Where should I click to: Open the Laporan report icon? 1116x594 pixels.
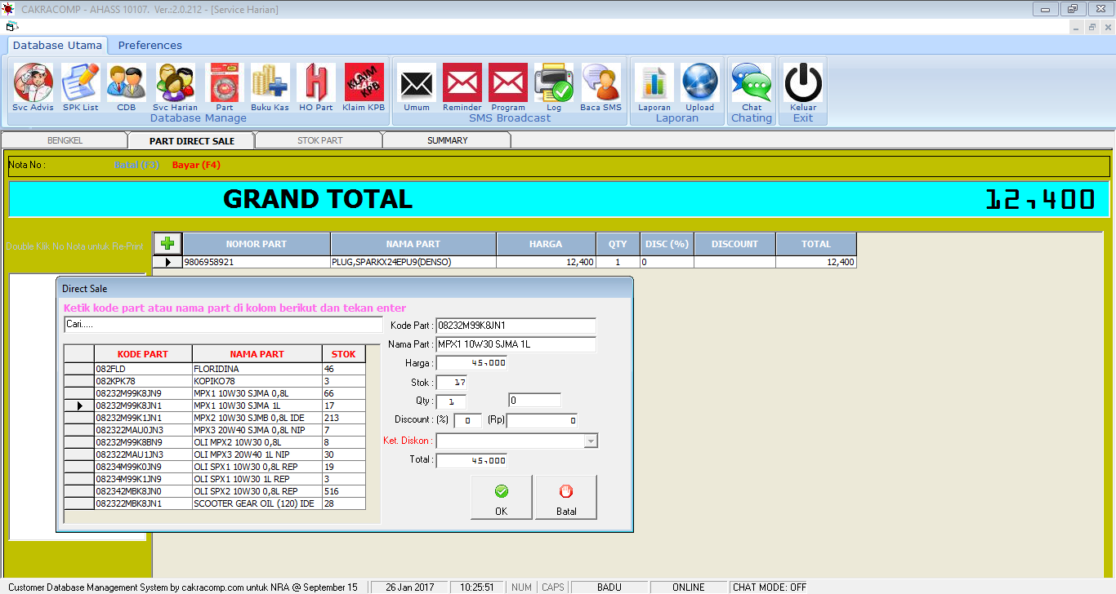point(654,85)
